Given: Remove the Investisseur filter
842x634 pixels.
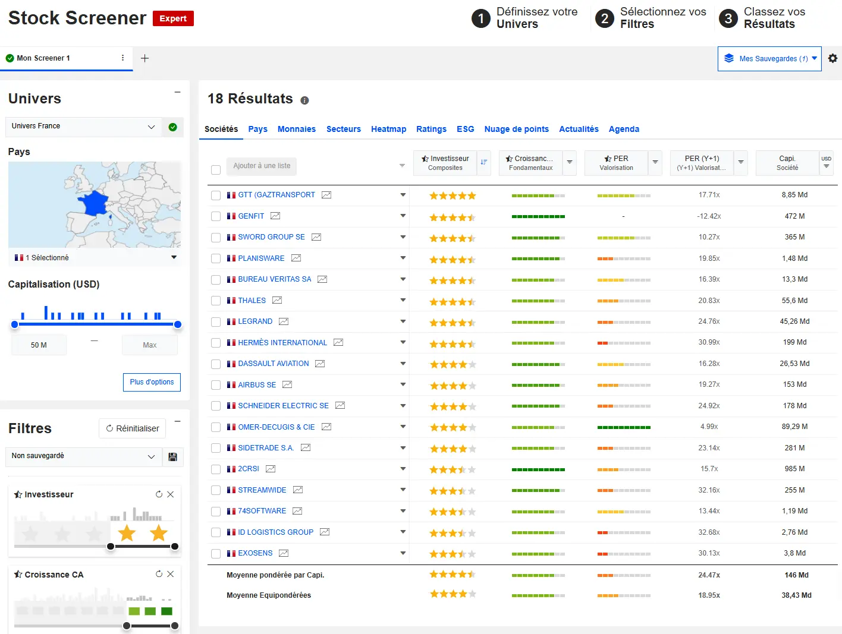Looking at the screenshot, I should (171, 494).
